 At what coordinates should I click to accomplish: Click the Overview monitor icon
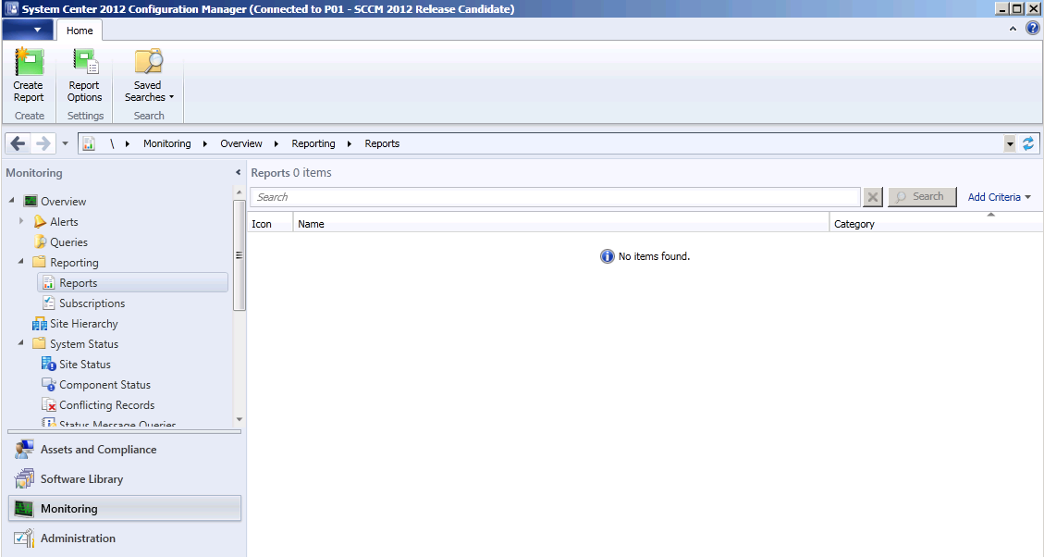(31, 201)
